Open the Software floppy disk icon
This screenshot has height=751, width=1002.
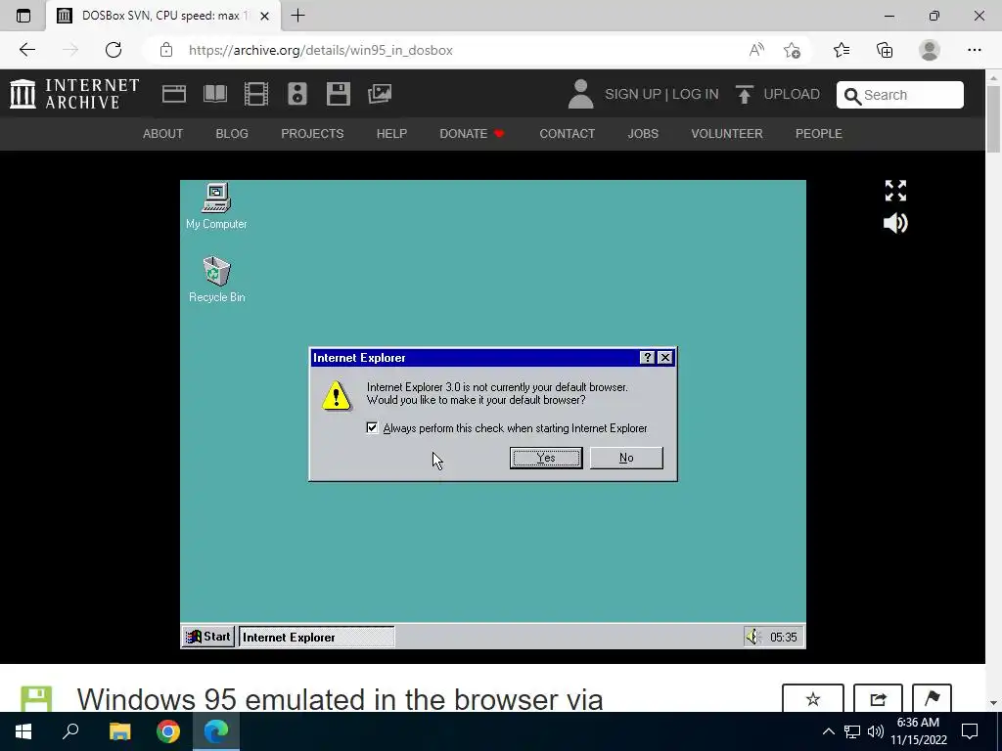[x=338, y=94]
